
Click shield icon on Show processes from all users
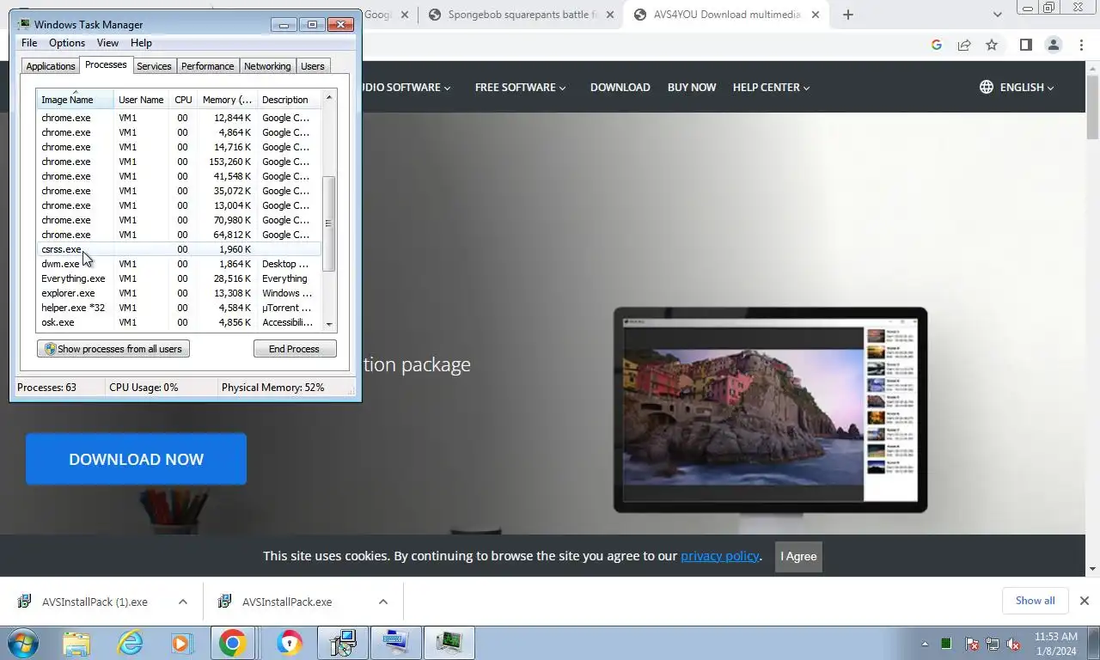50,349
